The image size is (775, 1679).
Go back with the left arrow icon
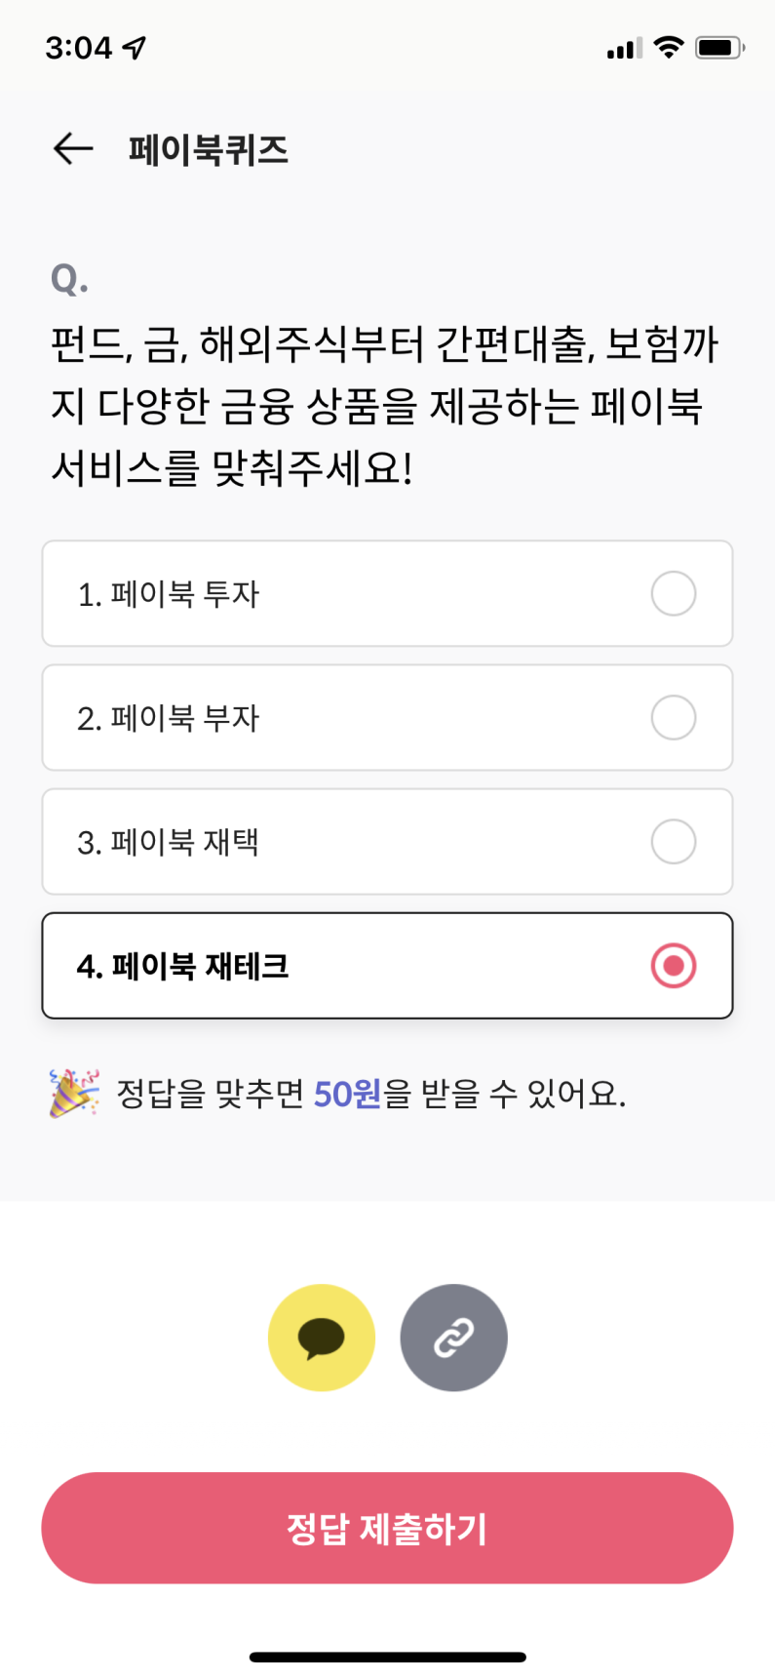(73, 149)
